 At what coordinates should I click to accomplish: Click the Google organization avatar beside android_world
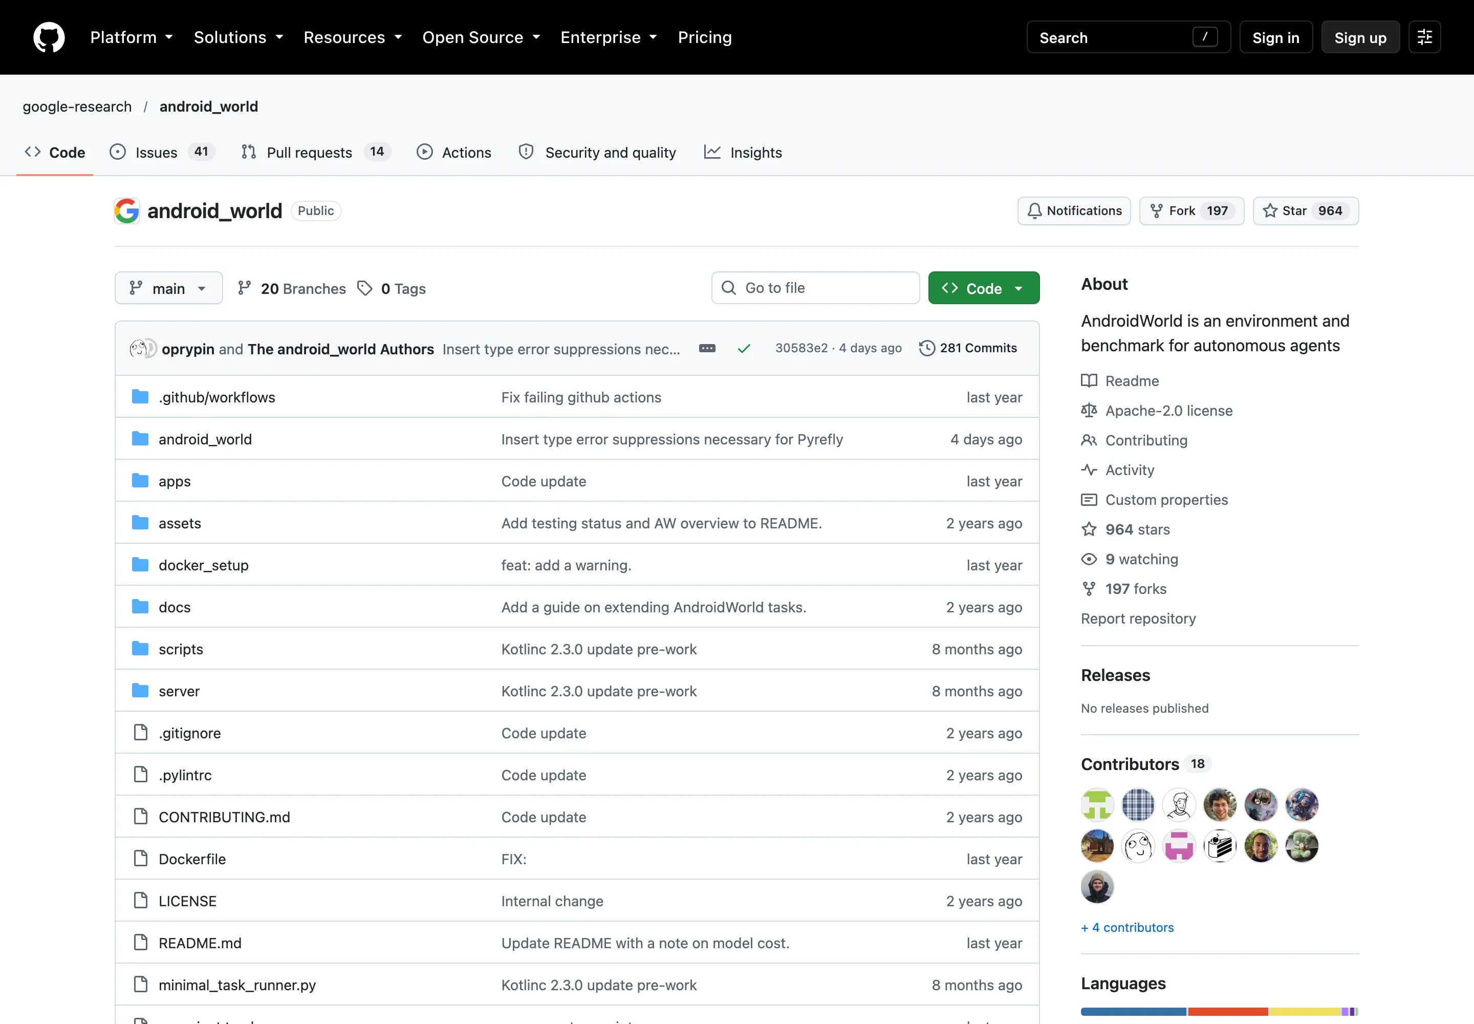pyautogui.click(x=127, y=210)
